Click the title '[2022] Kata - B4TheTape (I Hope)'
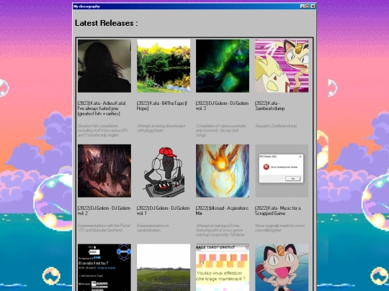This screenshot has width=389, height=291. click(x=162, y=106)
